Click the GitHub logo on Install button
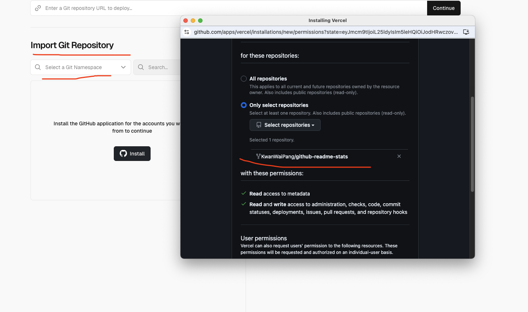Screen dimensions: 528x312 pos(123,154)
